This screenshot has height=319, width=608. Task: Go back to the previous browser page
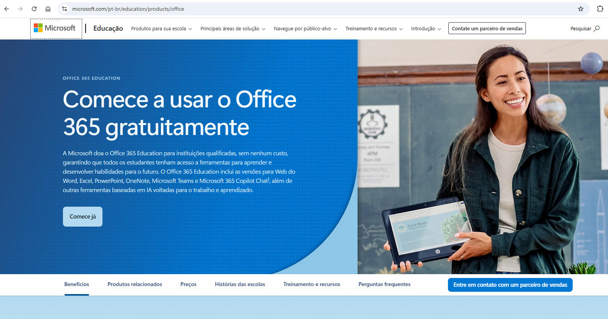pyautogui.click(x=7, y=9)
